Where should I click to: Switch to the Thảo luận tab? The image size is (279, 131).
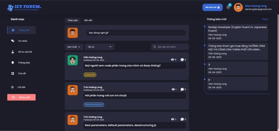click(73, 21)
